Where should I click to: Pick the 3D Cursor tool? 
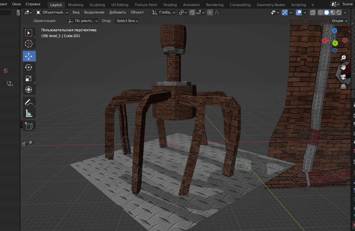point(29,44)
